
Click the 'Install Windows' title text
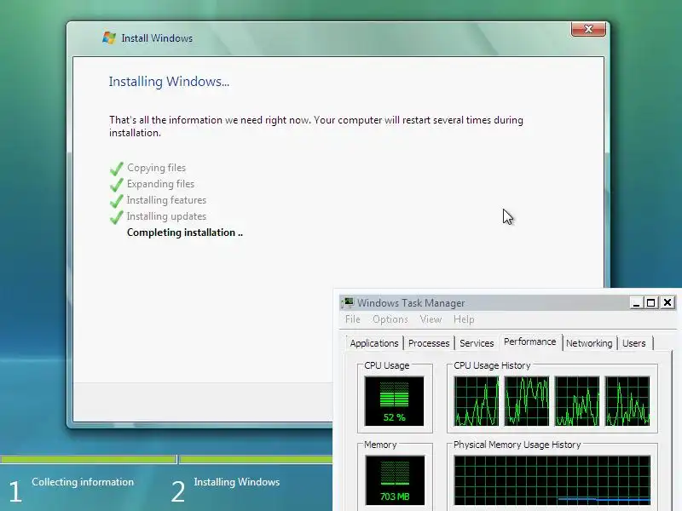coord(157,38)
